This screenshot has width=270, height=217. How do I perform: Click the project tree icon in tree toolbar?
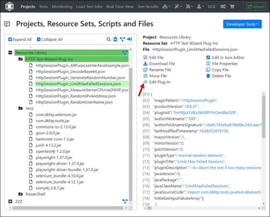tap(122, 39)
